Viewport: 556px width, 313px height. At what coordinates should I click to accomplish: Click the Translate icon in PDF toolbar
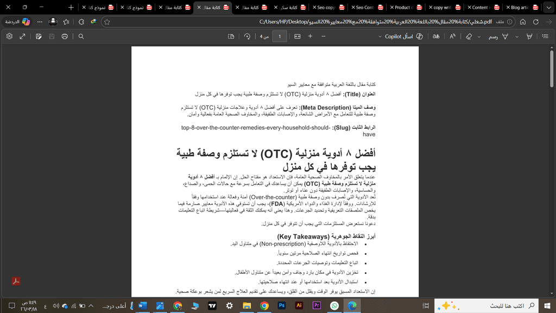coord(436,36)
